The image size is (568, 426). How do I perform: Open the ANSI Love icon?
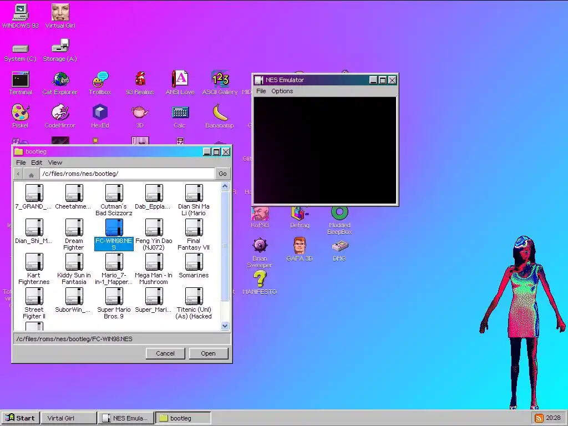(x=180, y=83)
